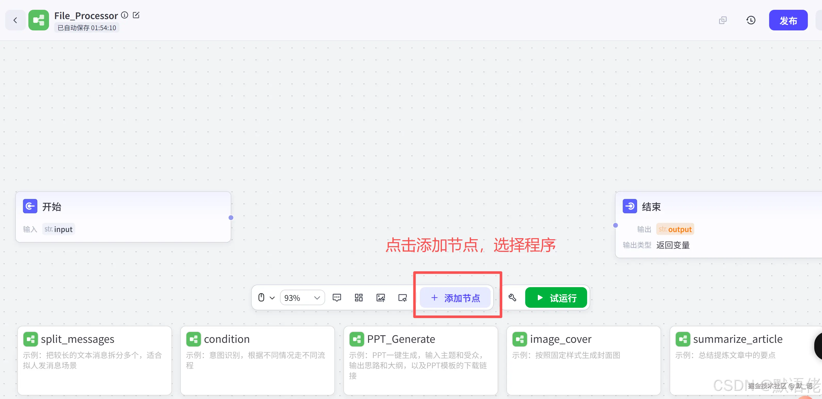822x399 pixels.
Task: Open the comment tool on the canvas toolbar
Action: (x=337, y=297)
